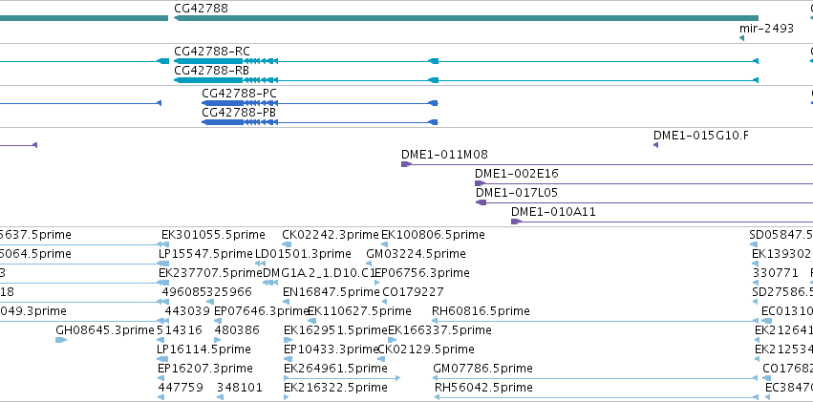Open the GM03224.5prime EST

click(369, 264)
